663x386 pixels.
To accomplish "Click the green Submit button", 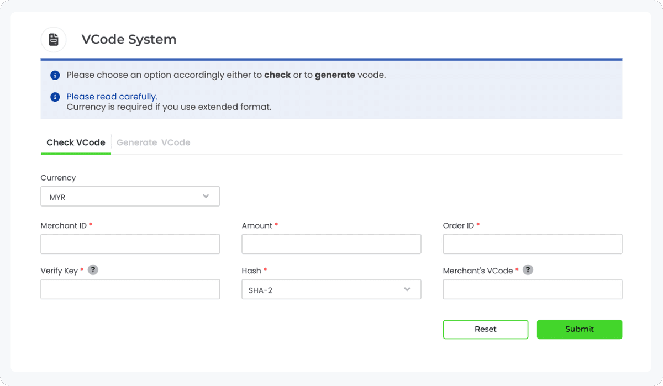I will (579, 329).
